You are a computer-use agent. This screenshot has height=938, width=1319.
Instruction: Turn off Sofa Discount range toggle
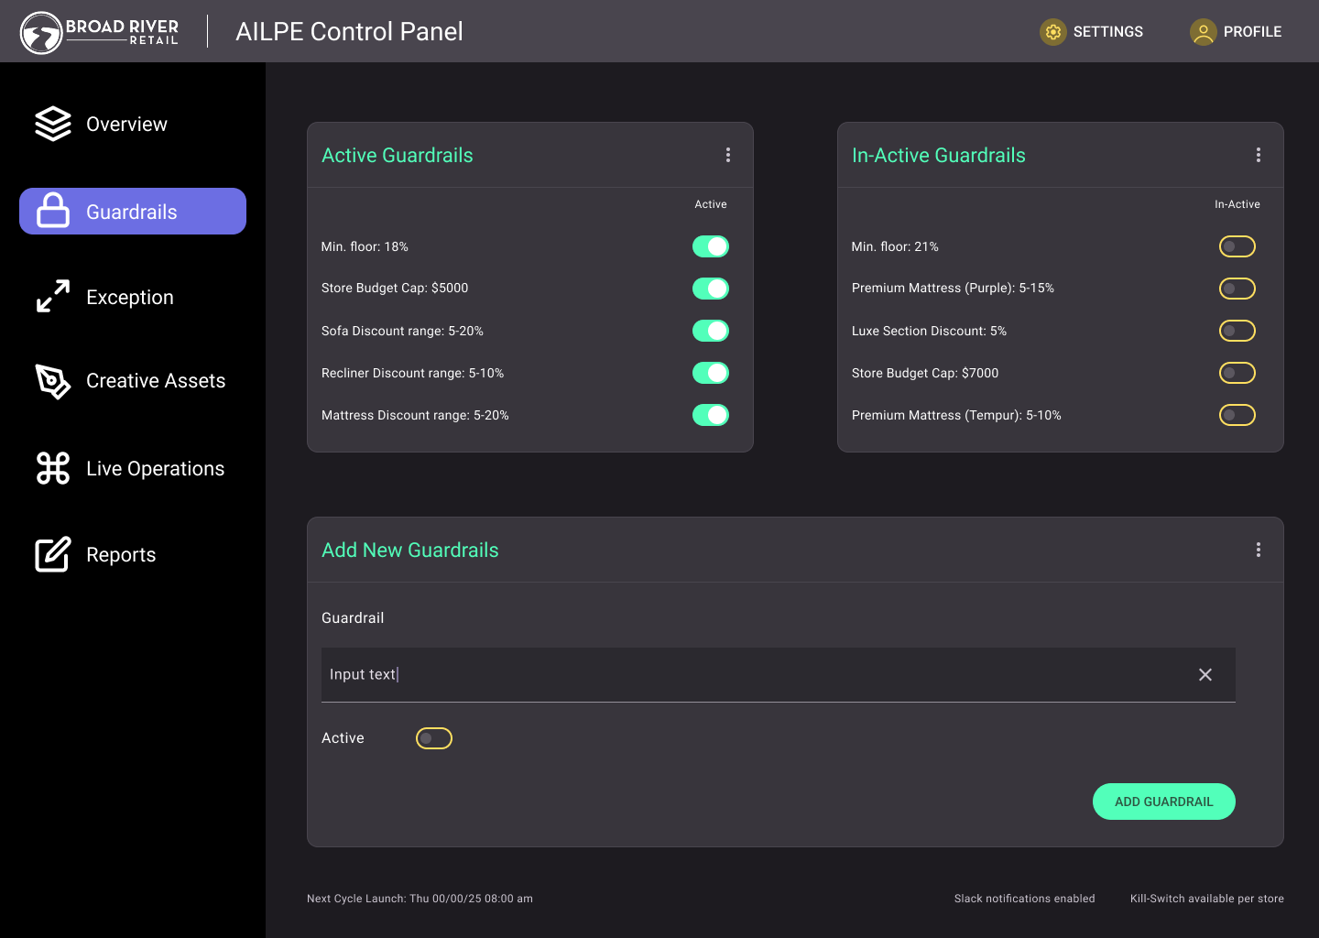pyautogui.click(x=711, y=331)
